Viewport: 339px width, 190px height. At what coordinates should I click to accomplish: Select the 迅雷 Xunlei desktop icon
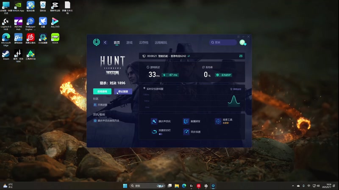pos(43,22)
